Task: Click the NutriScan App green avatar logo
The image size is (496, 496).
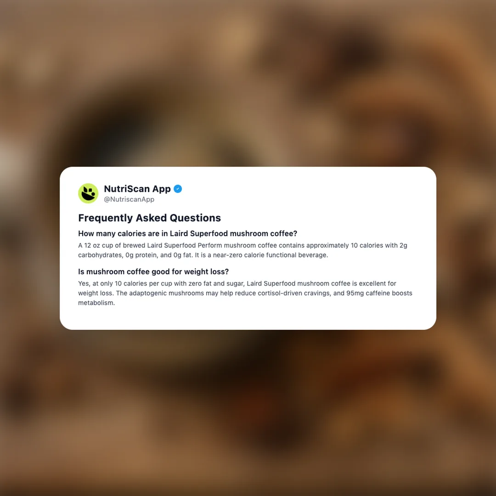Action: point(88,193)
